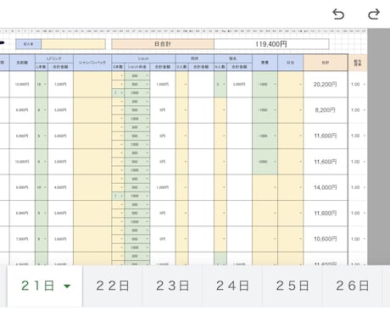Image resolution: width=390 pixels, height=322 pixels.
Task: Select the シャンパンバック column header
Action: (92, 63)
